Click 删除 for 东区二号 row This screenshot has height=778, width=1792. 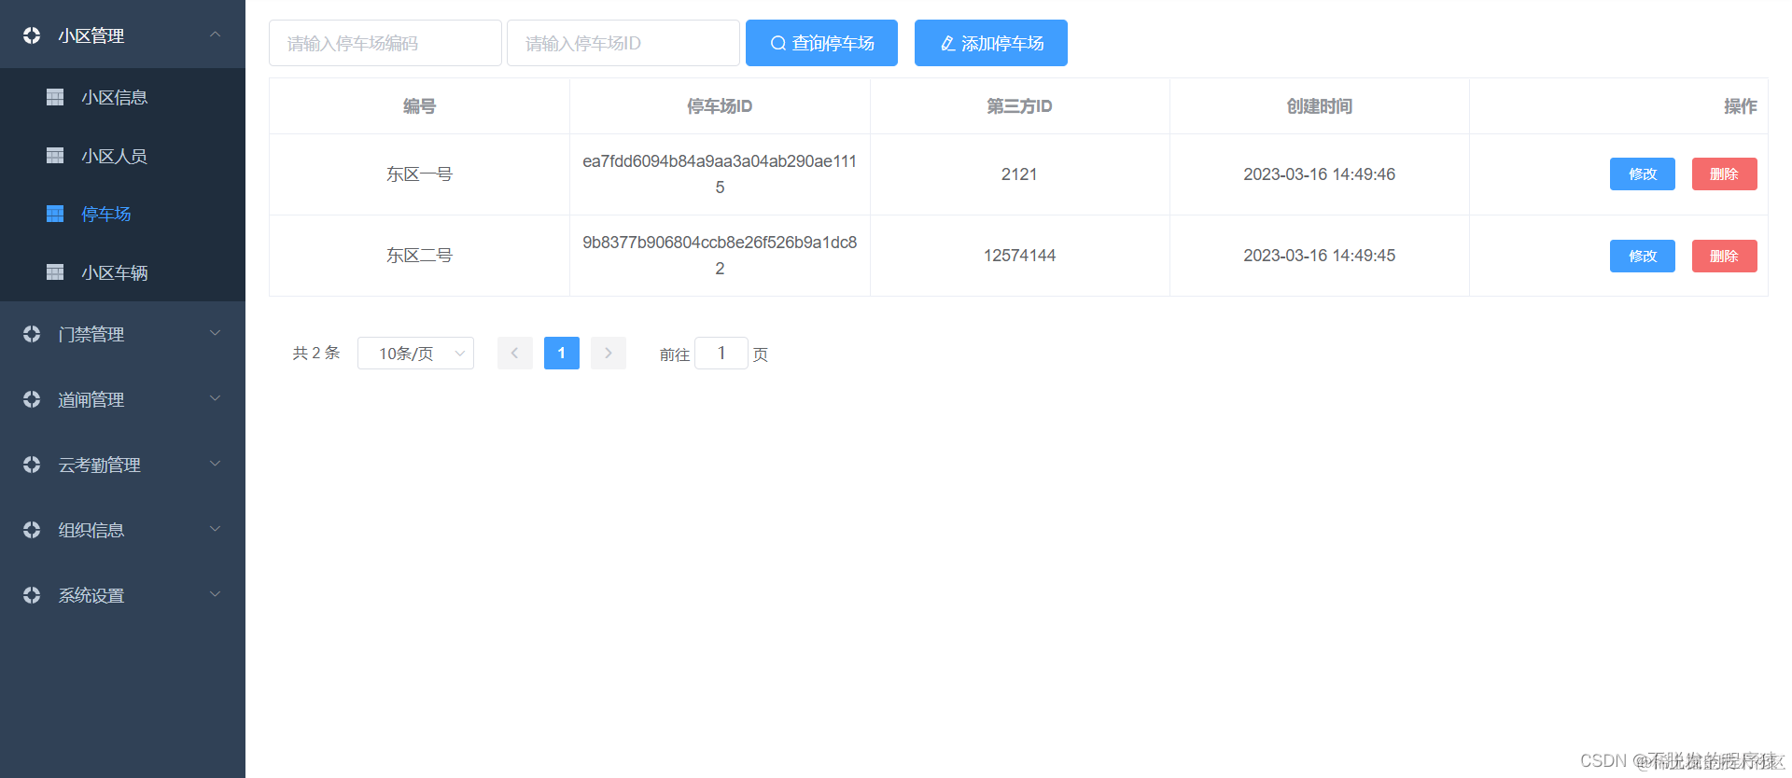pos(1724,256)
